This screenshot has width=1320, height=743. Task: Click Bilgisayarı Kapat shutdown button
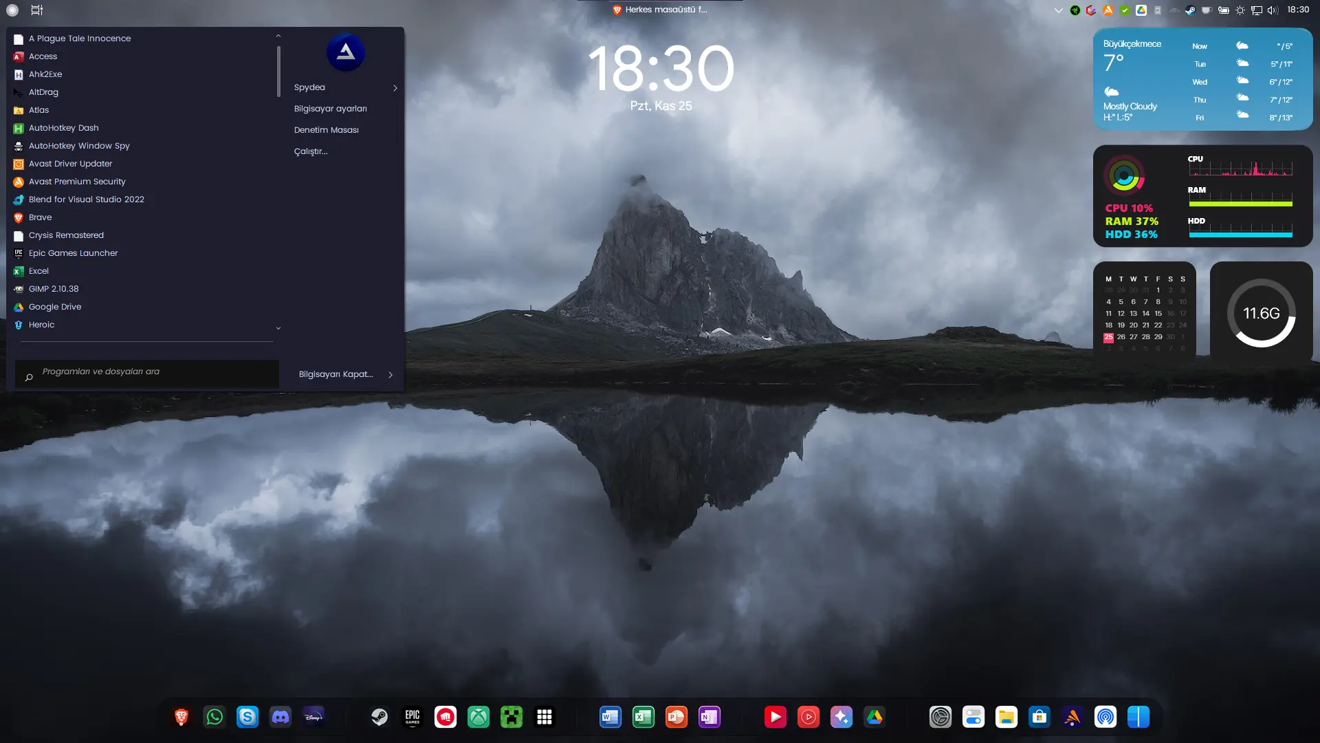336,374
